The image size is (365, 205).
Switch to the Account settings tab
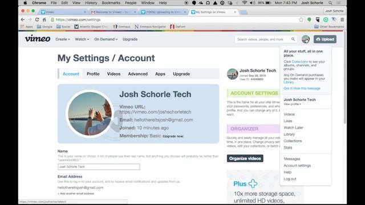(x=71, y=74)
